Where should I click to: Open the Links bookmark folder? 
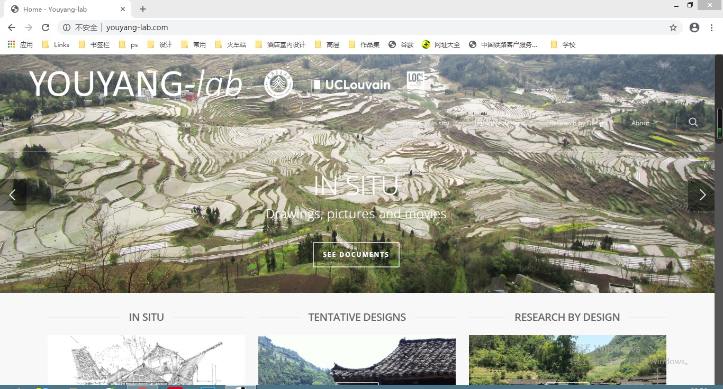pyautogui.click(x=56, y=45)
